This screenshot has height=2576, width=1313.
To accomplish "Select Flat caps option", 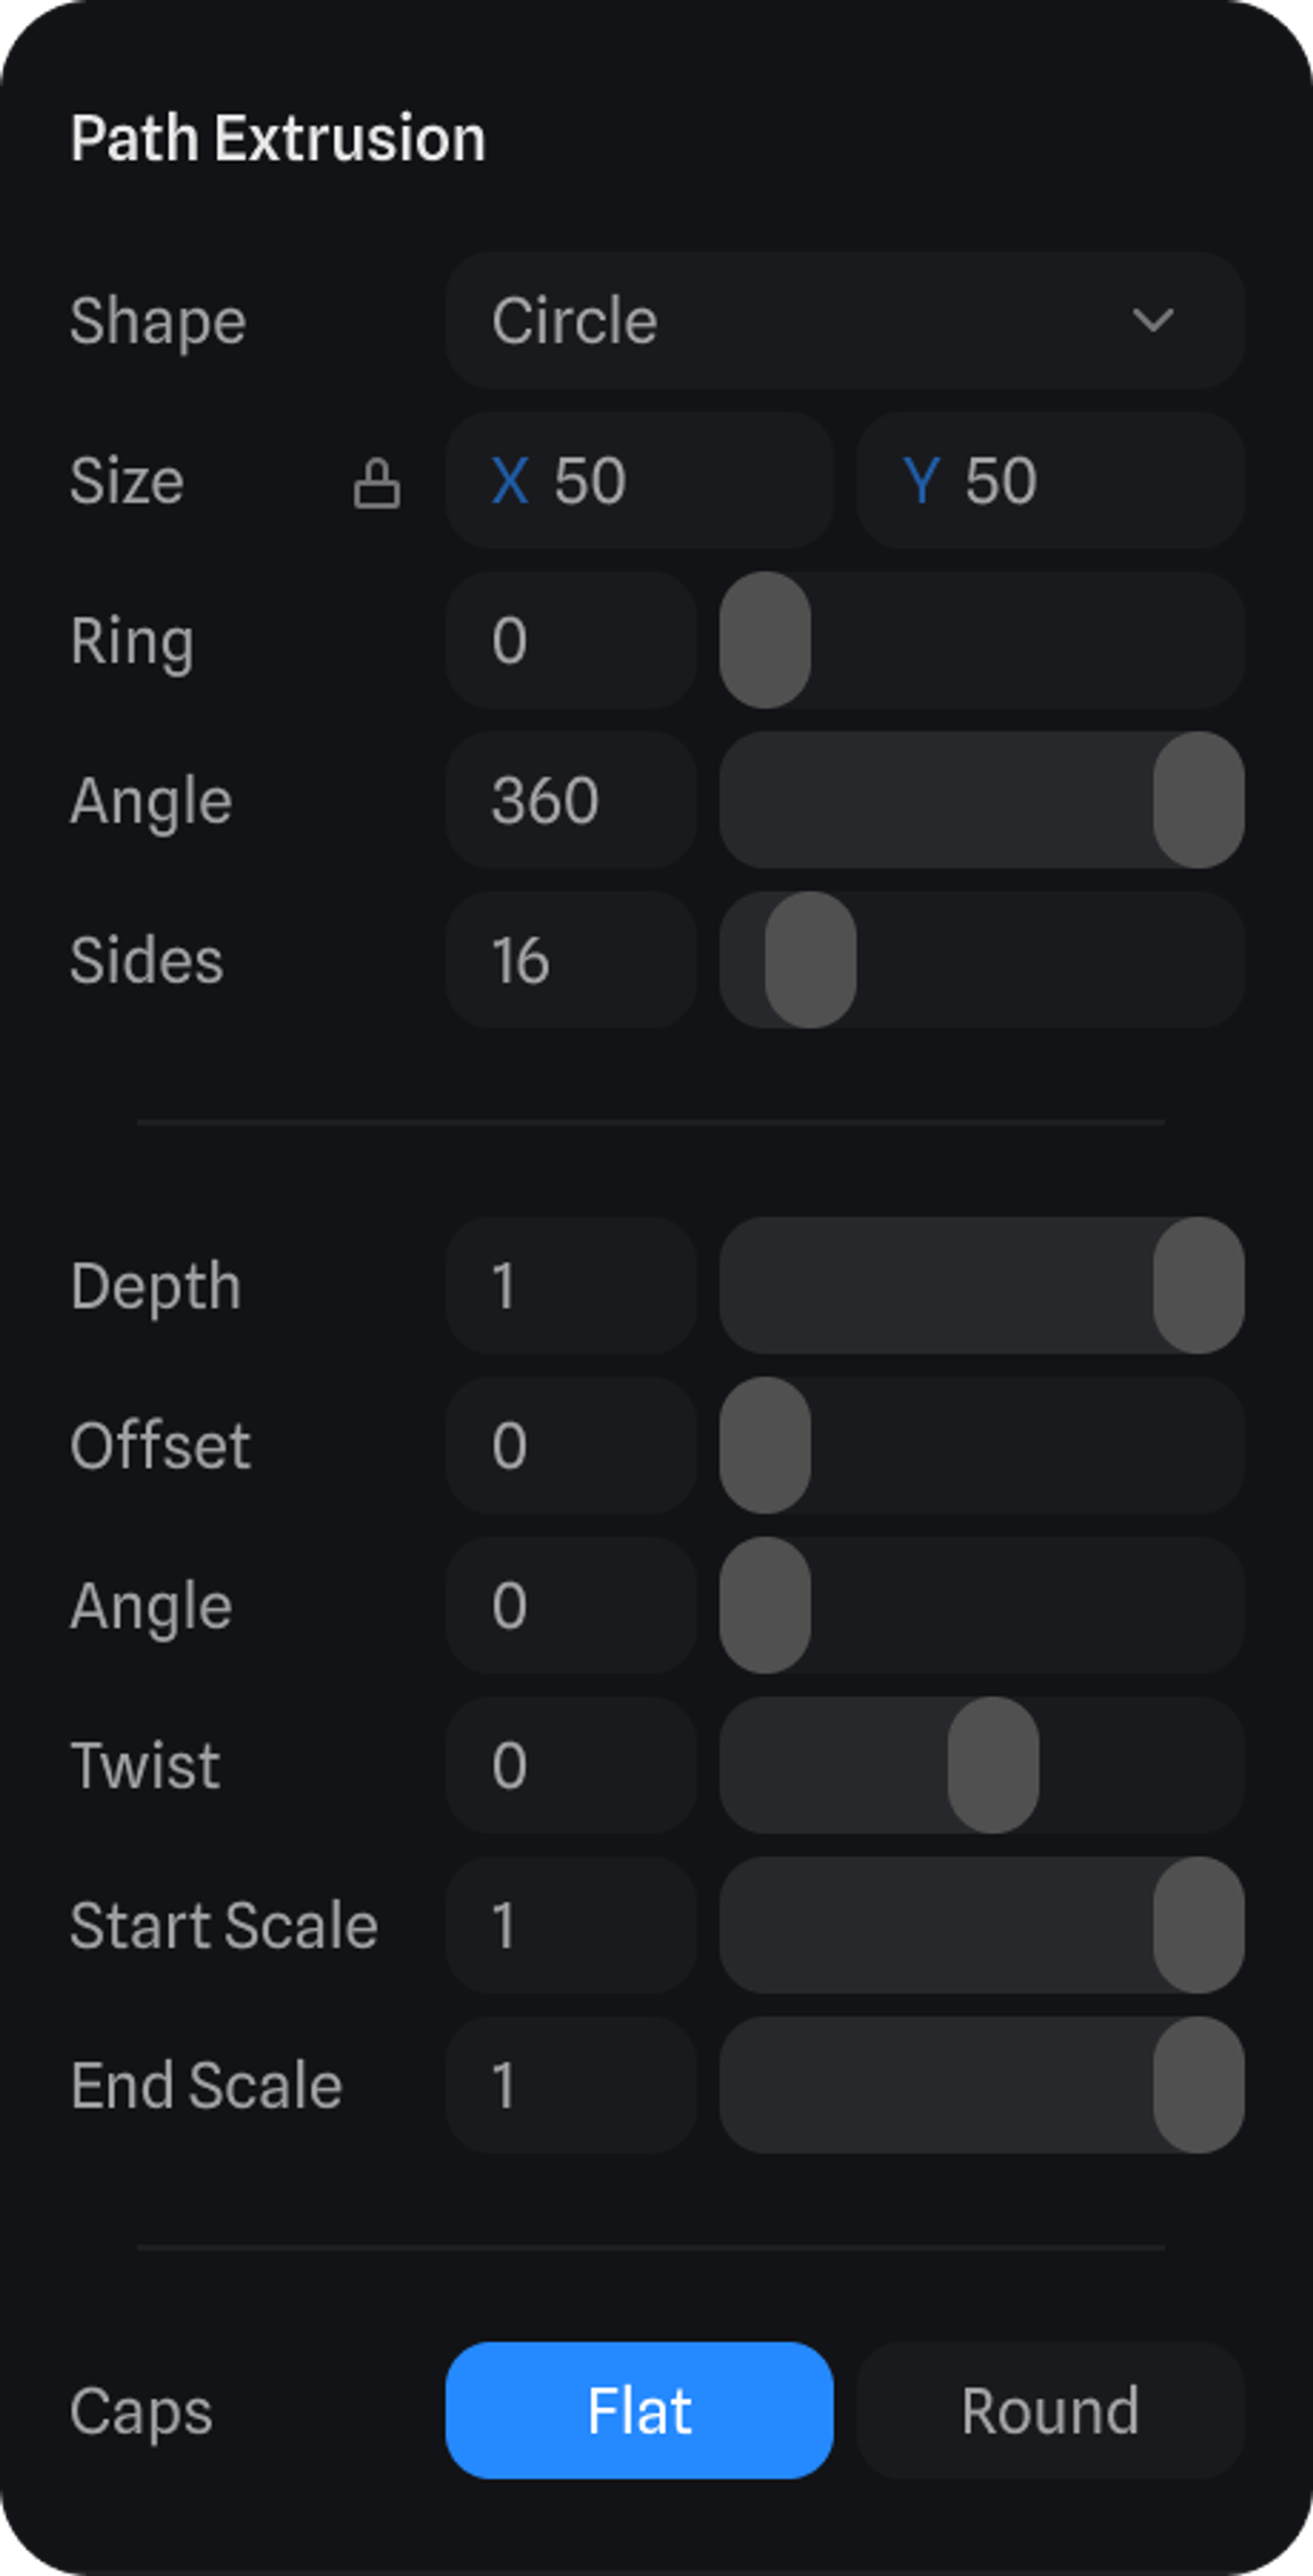I will click(x=639, y=2410).
